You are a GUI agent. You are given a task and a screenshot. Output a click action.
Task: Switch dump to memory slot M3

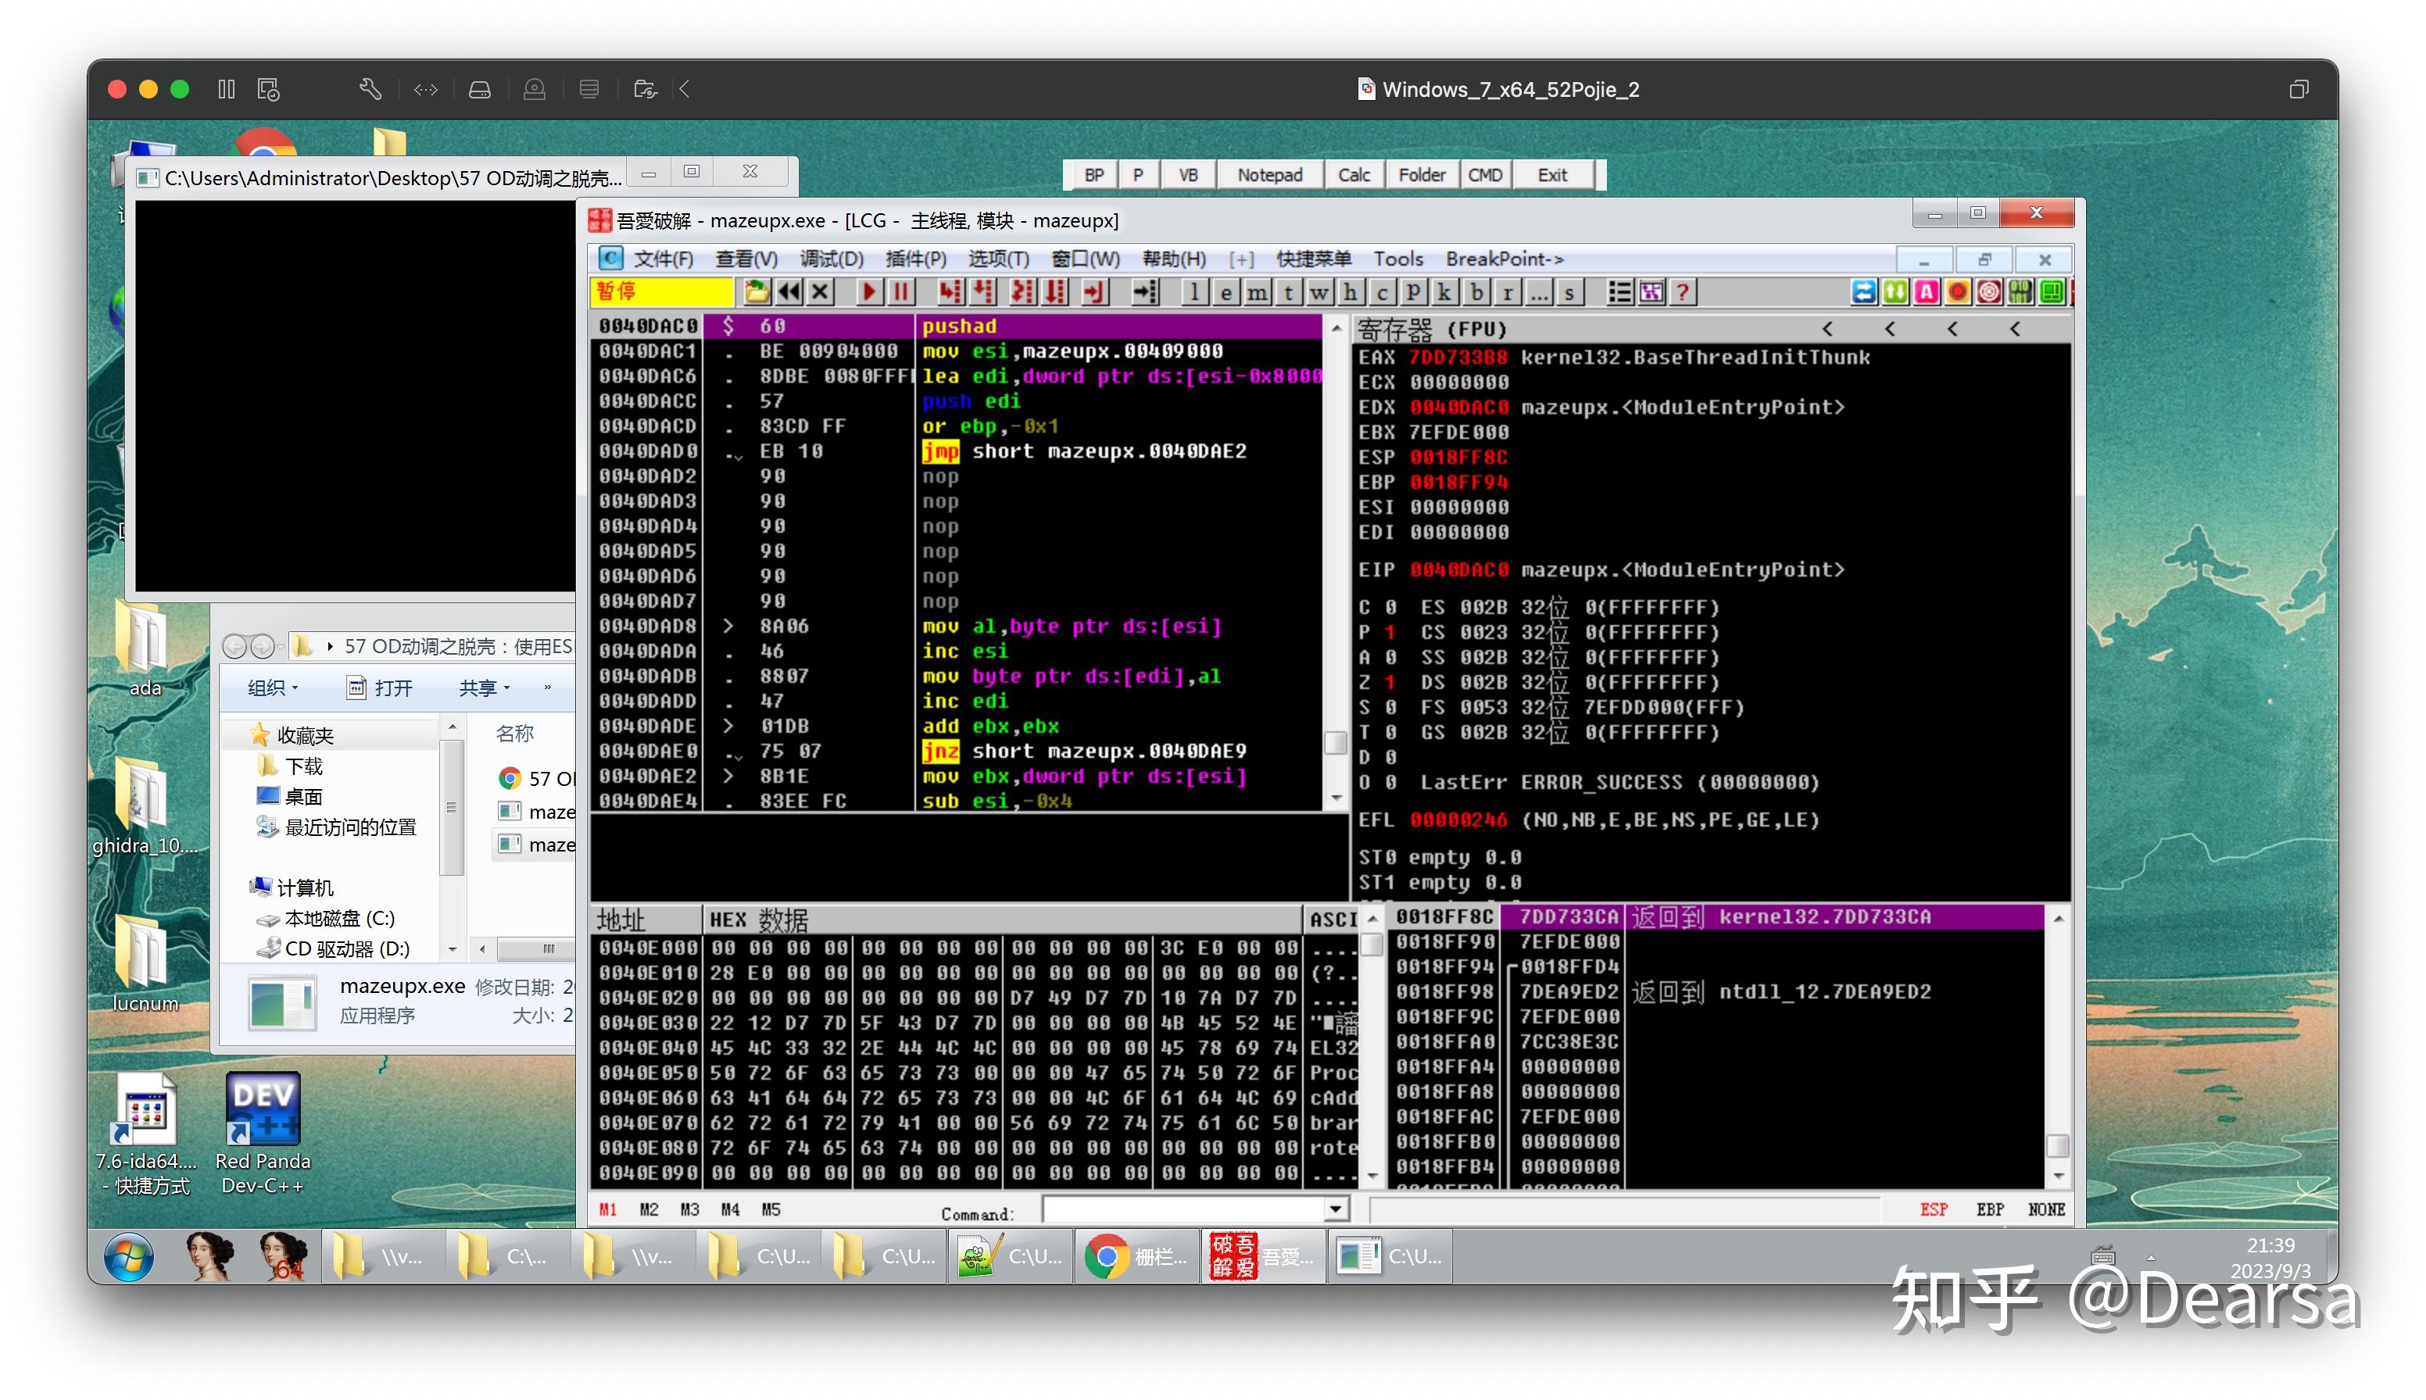tap(689, 1209)
